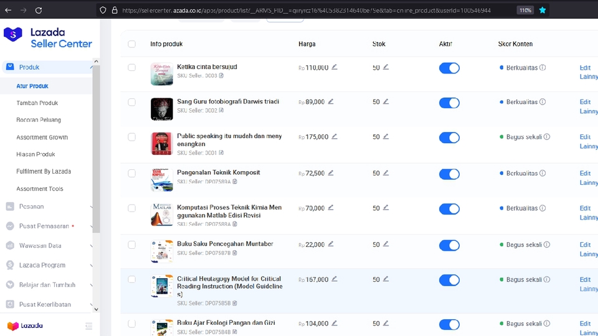Copy SKU DP07589A with copy icon
This screenshot has width=598, height=336.
pyautogui.click(x=235, y=181)
